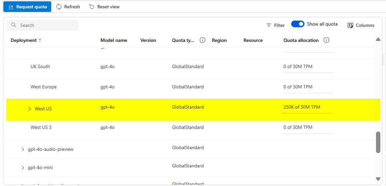Click the Request quota button
386x186 pixels.
tap(27, 7)
